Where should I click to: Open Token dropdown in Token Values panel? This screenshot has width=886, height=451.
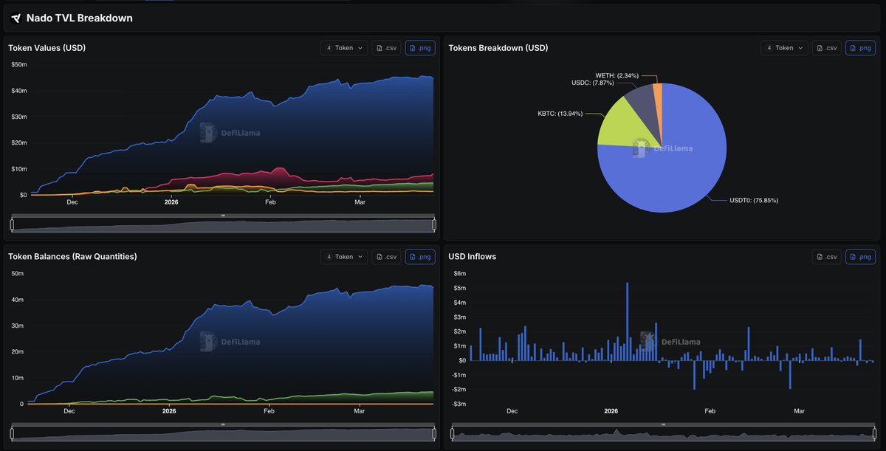(344, 48)
